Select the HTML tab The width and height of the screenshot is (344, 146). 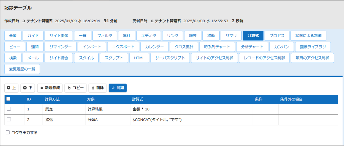point(139,58)
